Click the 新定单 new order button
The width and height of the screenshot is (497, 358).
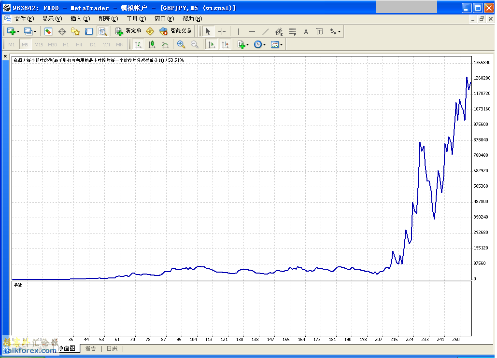128,31
